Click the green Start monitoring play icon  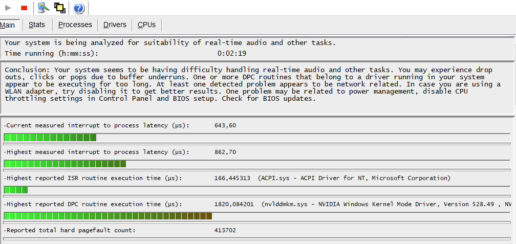tap(8, 8)
